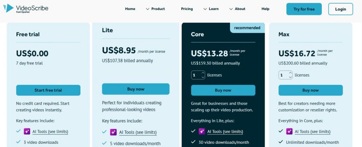
Task: Click the AI sparkle icon in Core plan
Action: [x=202, y=131]
